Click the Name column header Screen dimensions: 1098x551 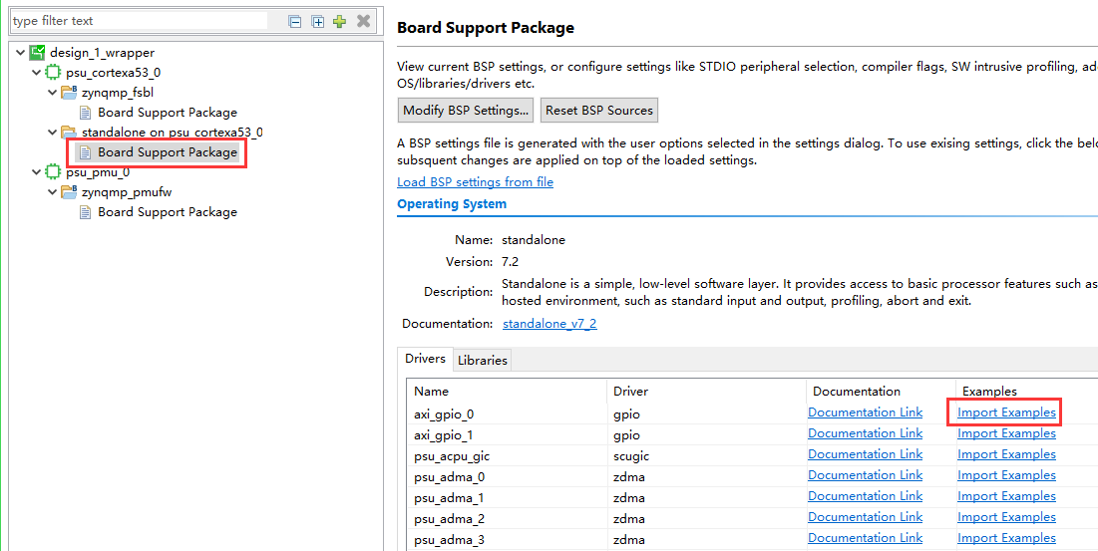(x=507, y=391)
